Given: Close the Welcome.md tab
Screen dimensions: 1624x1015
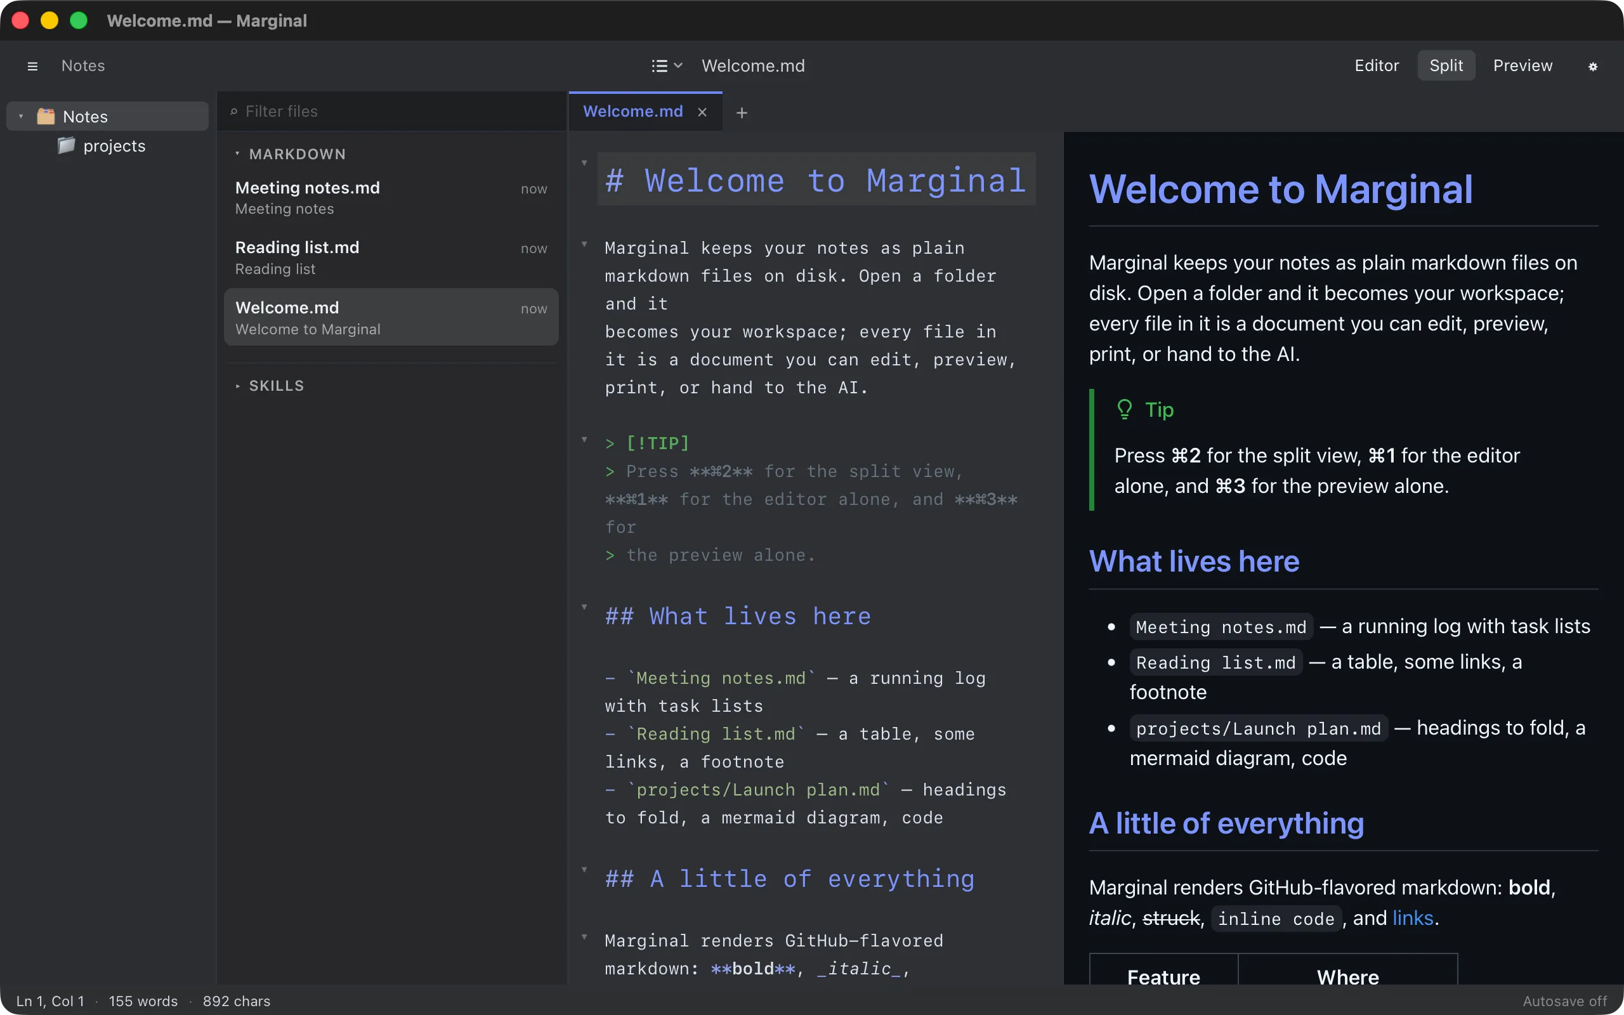Looking at the screenshot, I should (702, 112).
